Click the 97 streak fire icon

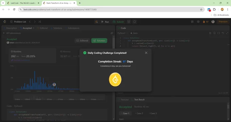pyautogui.click(x=206, y=22)
